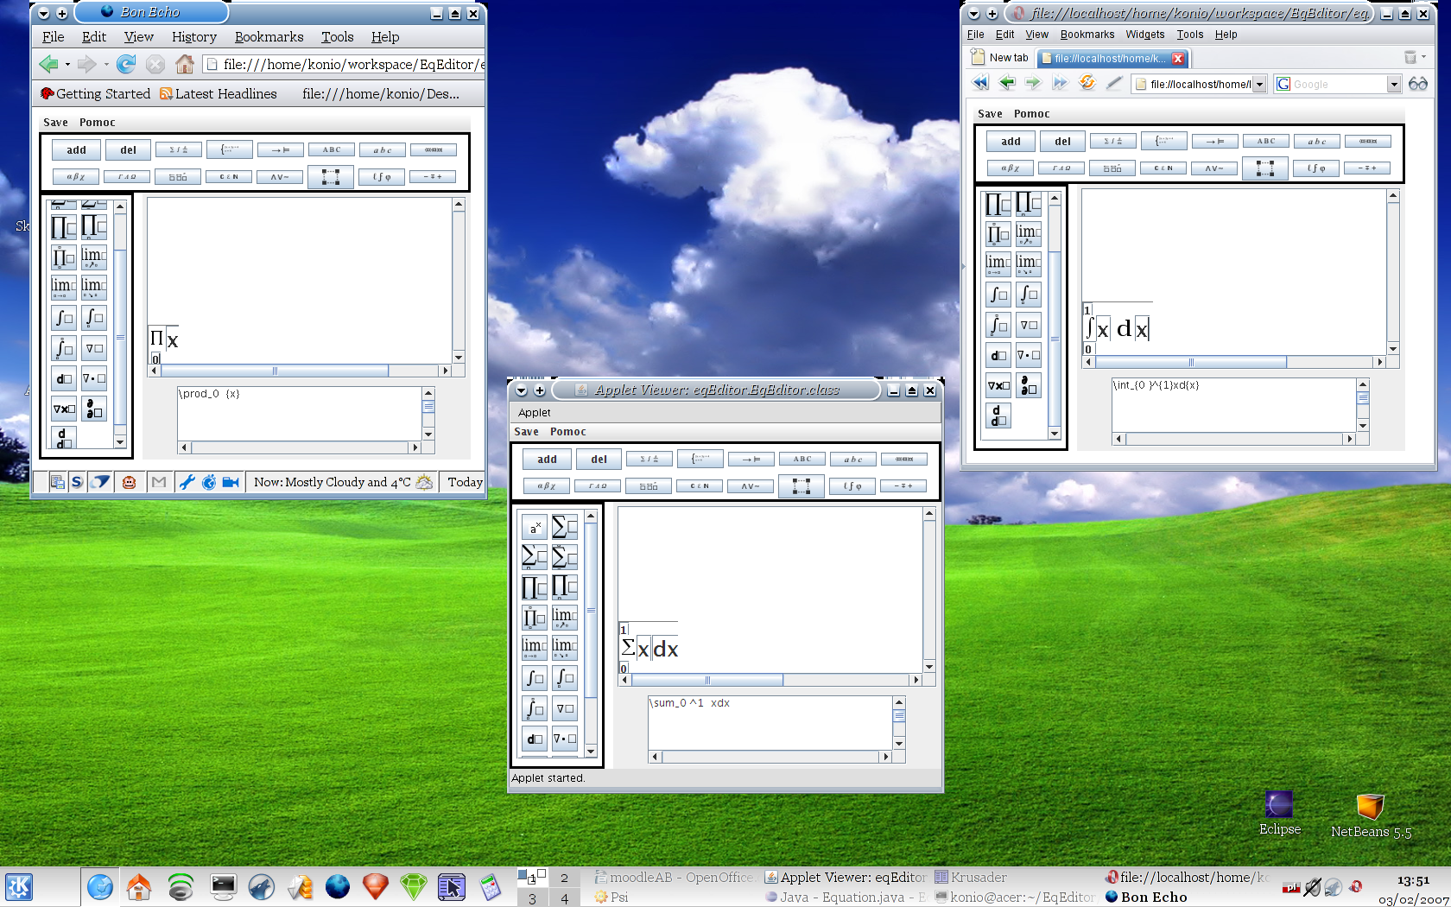
Task: Click URL bar in Bon Echo window
Action: tap(344, 64)
